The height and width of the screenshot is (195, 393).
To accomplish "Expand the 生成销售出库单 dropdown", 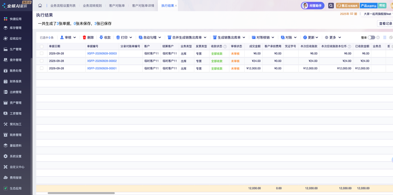I will (244, 37).
